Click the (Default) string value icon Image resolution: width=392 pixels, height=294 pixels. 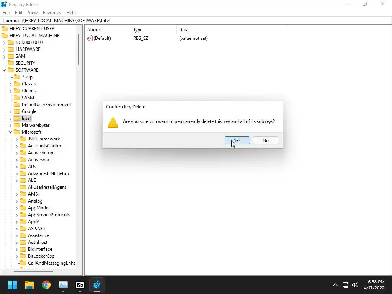[90, 38]
